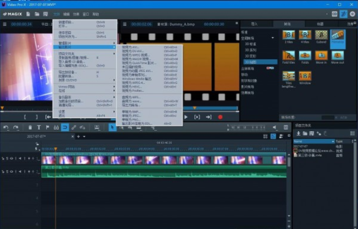Choose 视频为 MPEG-4 export option
The height and width of the screenshot is (229, 358).
pyautogui.click(x=133, y=82)
